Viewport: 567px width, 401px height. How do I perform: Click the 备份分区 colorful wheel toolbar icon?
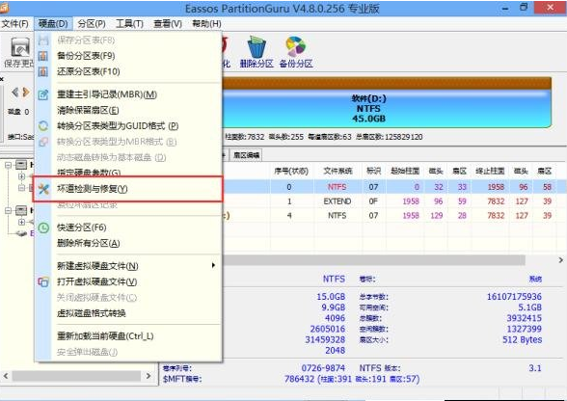[296, 47]
